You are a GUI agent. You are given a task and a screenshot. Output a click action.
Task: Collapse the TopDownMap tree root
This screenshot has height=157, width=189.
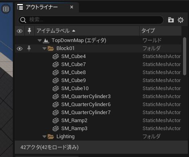40,40
